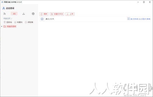153x97 pixels.
Task: Click the favorites star-folder icon
Action: 15,22
